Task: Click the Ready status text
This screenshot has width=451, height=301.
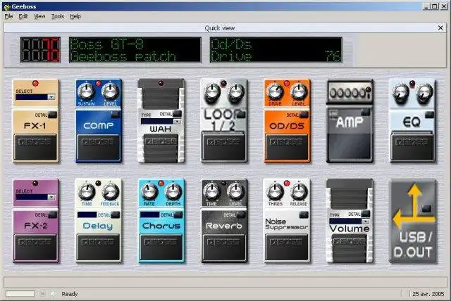Action: pos(70,294)
